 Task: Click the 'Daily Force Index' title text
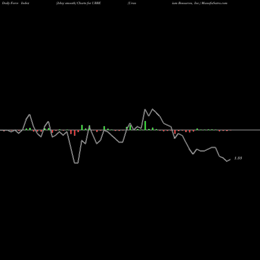click(16, 3)
